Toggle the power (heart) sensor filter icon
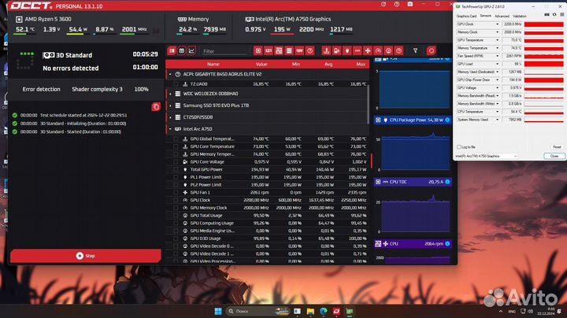 click(347, 51)
